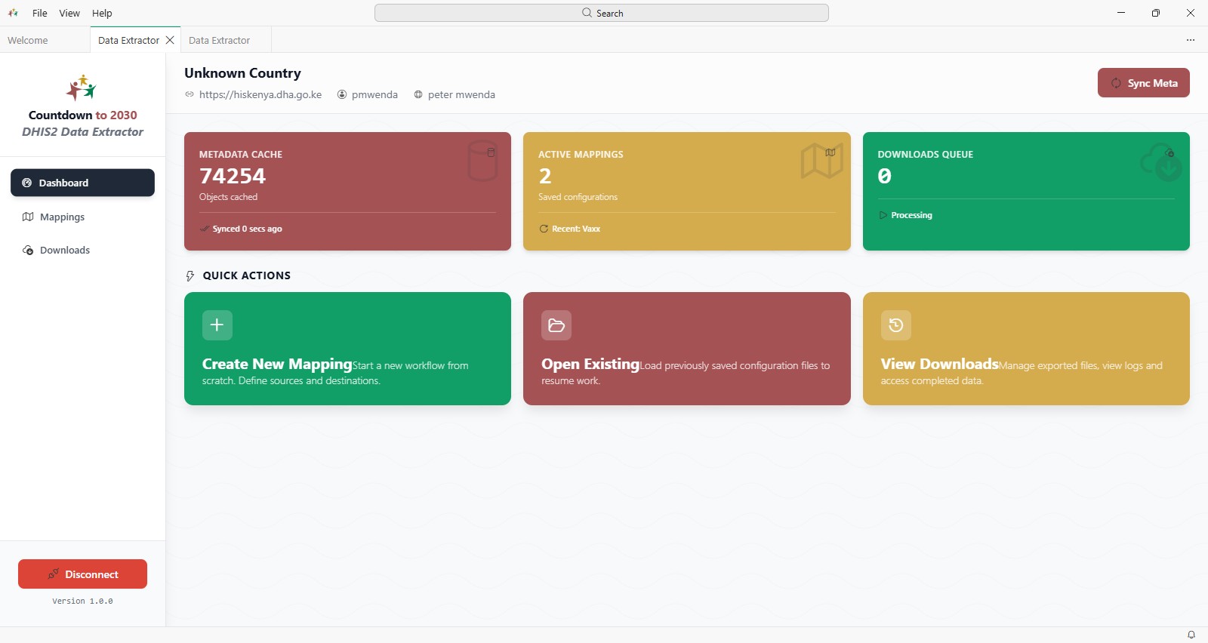Image resolution: width=1208 pixels, height=643 pixels.
Task: Click the Synced checkmark icon
Action: [205, 229]
